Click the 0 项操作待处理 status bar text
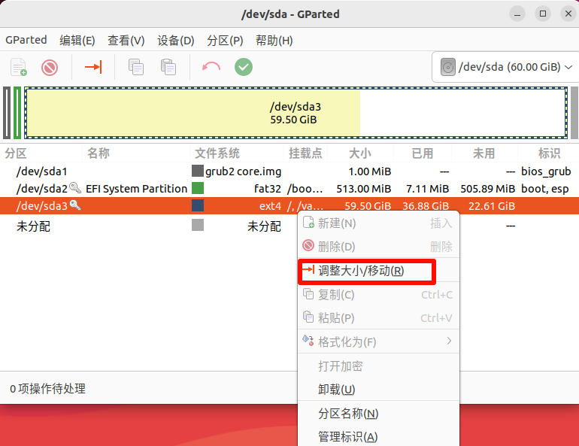Screen dimensions: 579x446 click(x=47, y=389)
